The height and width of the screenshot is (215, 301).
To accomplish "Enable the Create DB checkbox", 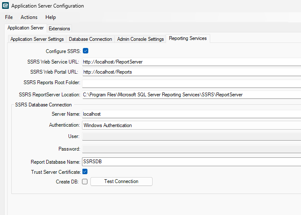I will (84, 182).
